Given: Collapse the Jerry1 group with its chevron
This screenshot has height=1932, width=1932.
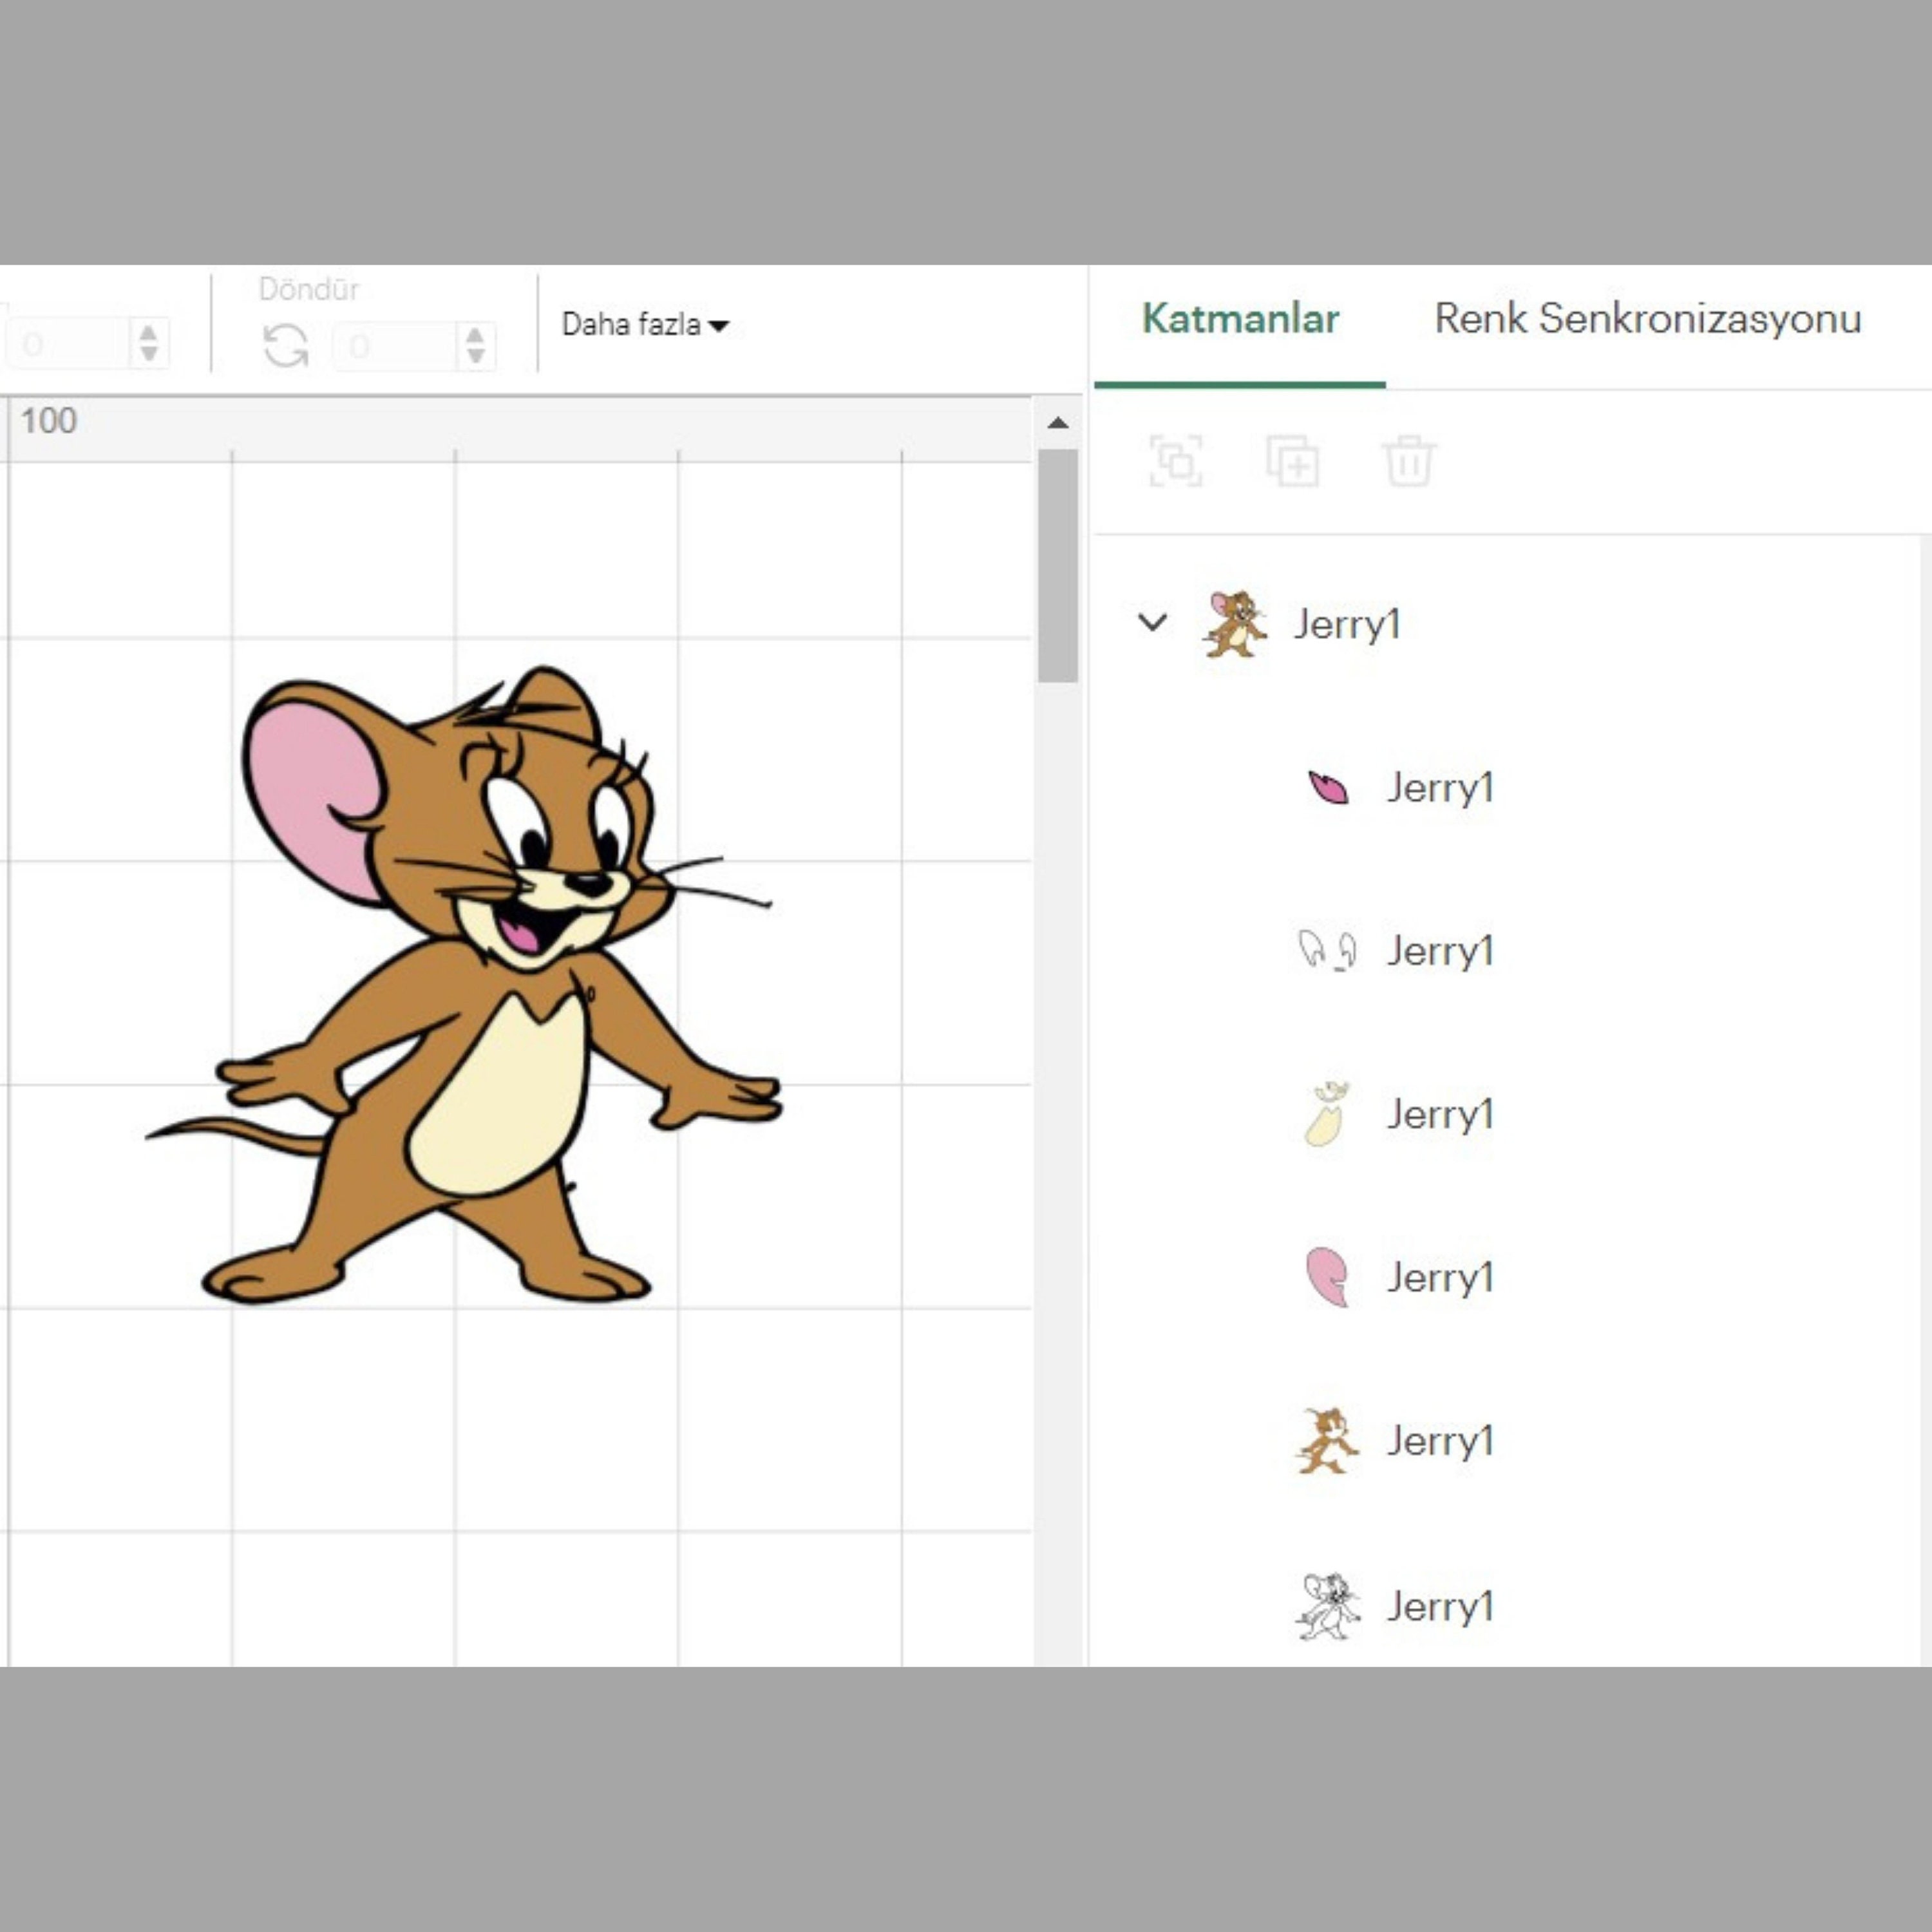Looking at the screenshot, I should [1152, 622].
